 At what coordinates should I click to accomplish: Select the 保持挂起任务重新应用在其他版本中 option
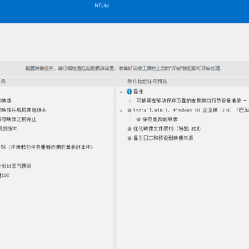[46, 147]
